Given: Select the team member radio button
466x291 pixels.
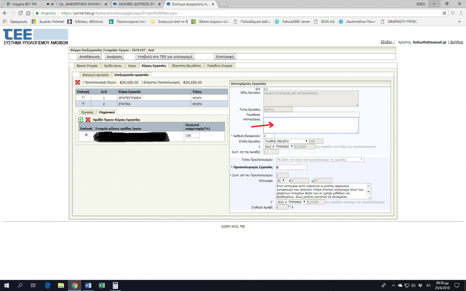Looking at the screenshot, I should tap(86, 135).
